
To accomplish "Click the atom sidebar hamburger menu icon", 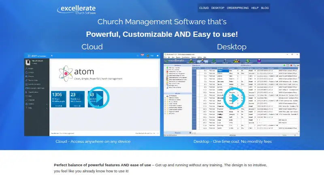I will tap(52, 56).
